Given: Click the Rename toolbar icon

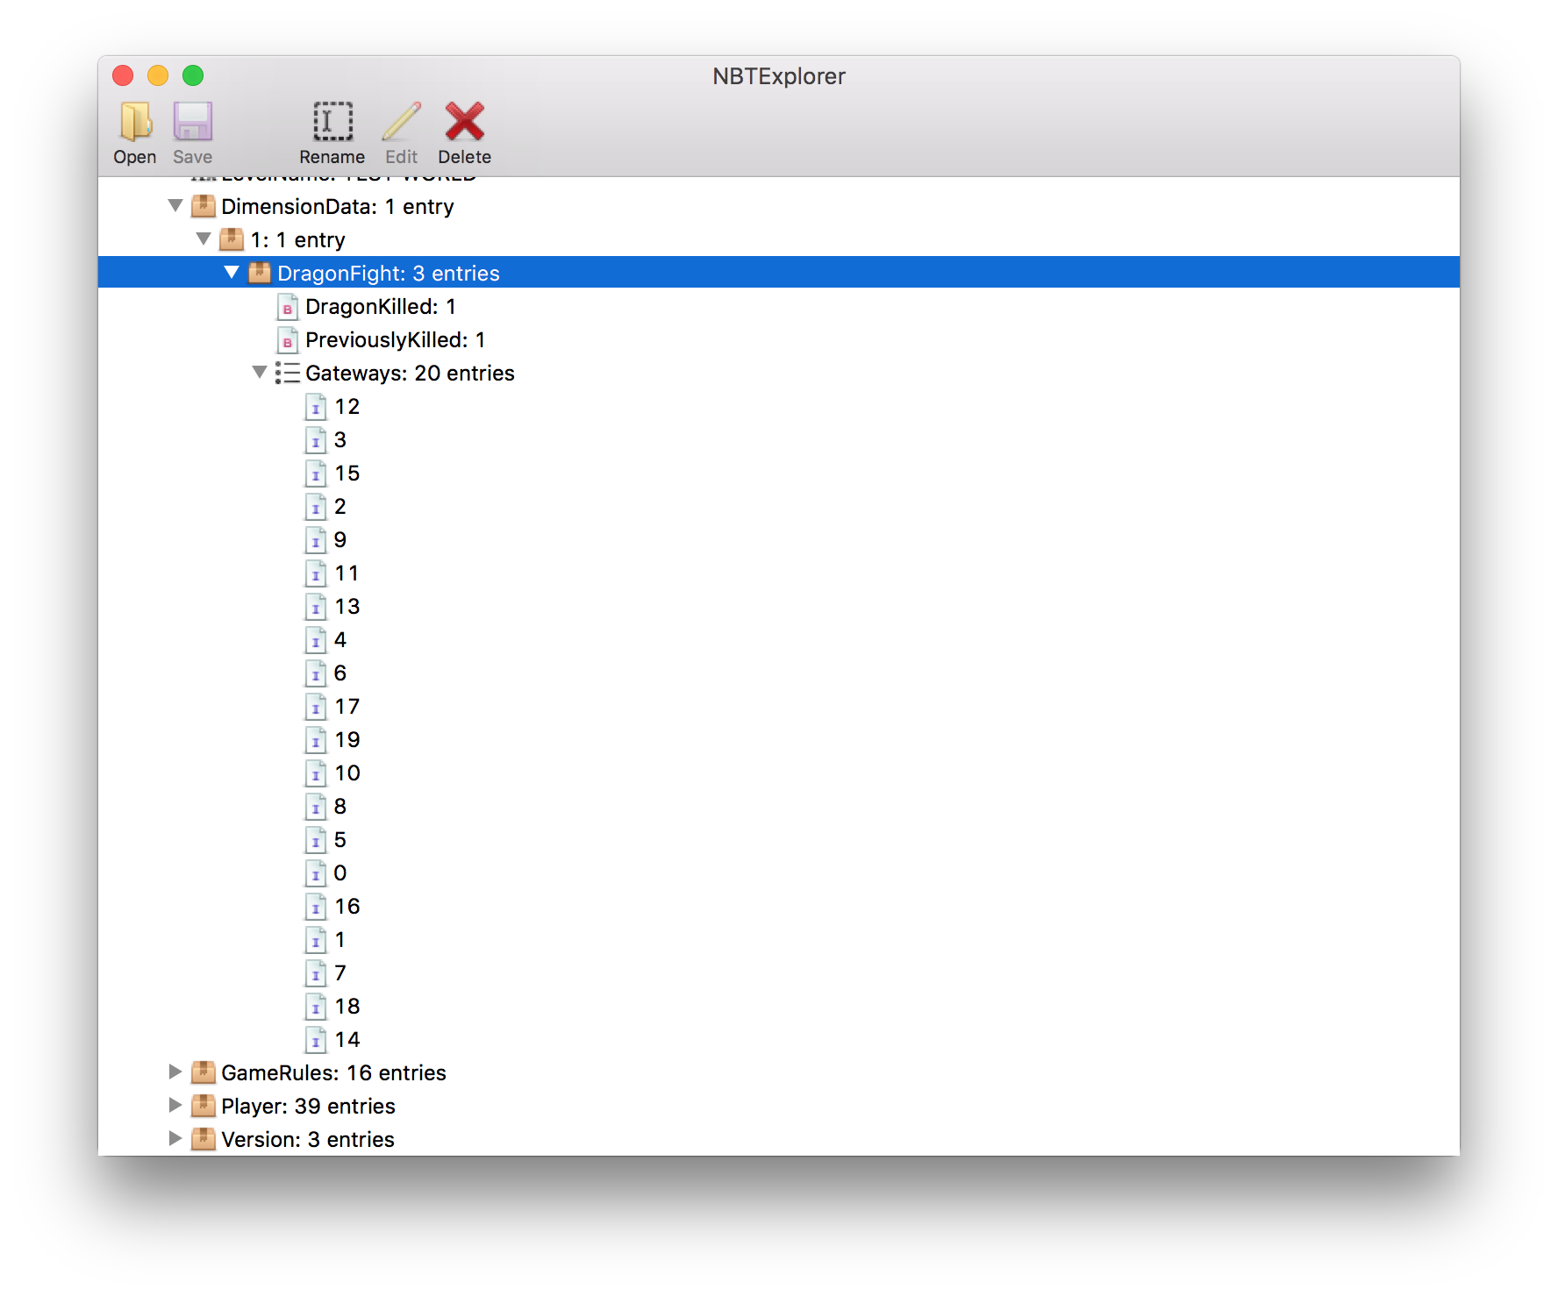Looking at the screenshot, I should pos(332,123).
